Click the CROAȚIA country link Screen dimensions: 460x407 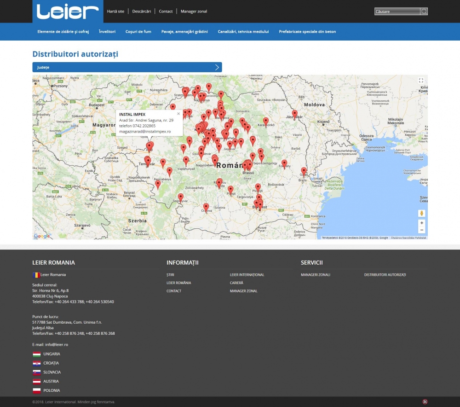point(51,363)
